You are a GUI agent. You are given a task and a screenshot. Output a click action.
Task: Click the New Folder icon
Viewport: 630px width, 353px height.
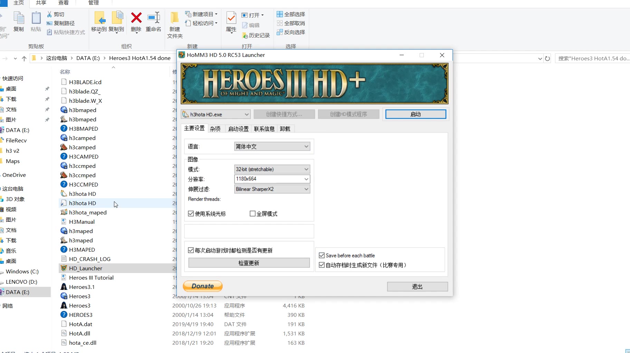point(174,18)
